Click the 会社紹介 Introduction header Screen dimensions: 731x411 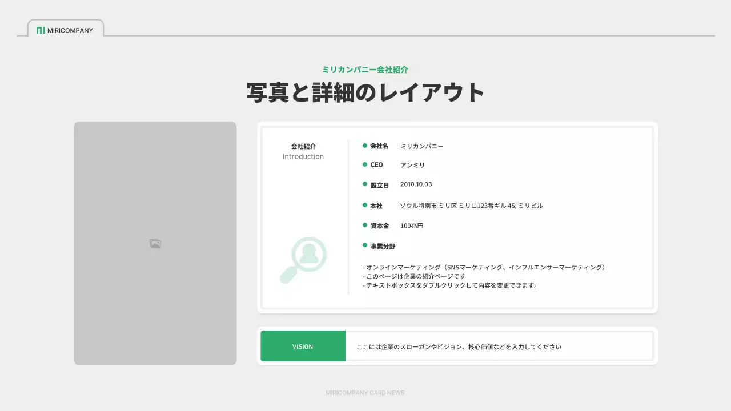coord(303,151)
